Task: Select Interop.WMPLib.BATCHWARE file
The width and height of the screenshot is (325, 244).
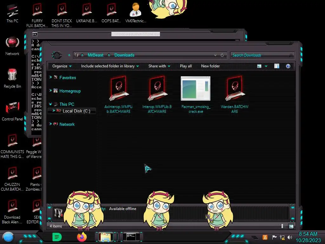Action: (157, 95)
